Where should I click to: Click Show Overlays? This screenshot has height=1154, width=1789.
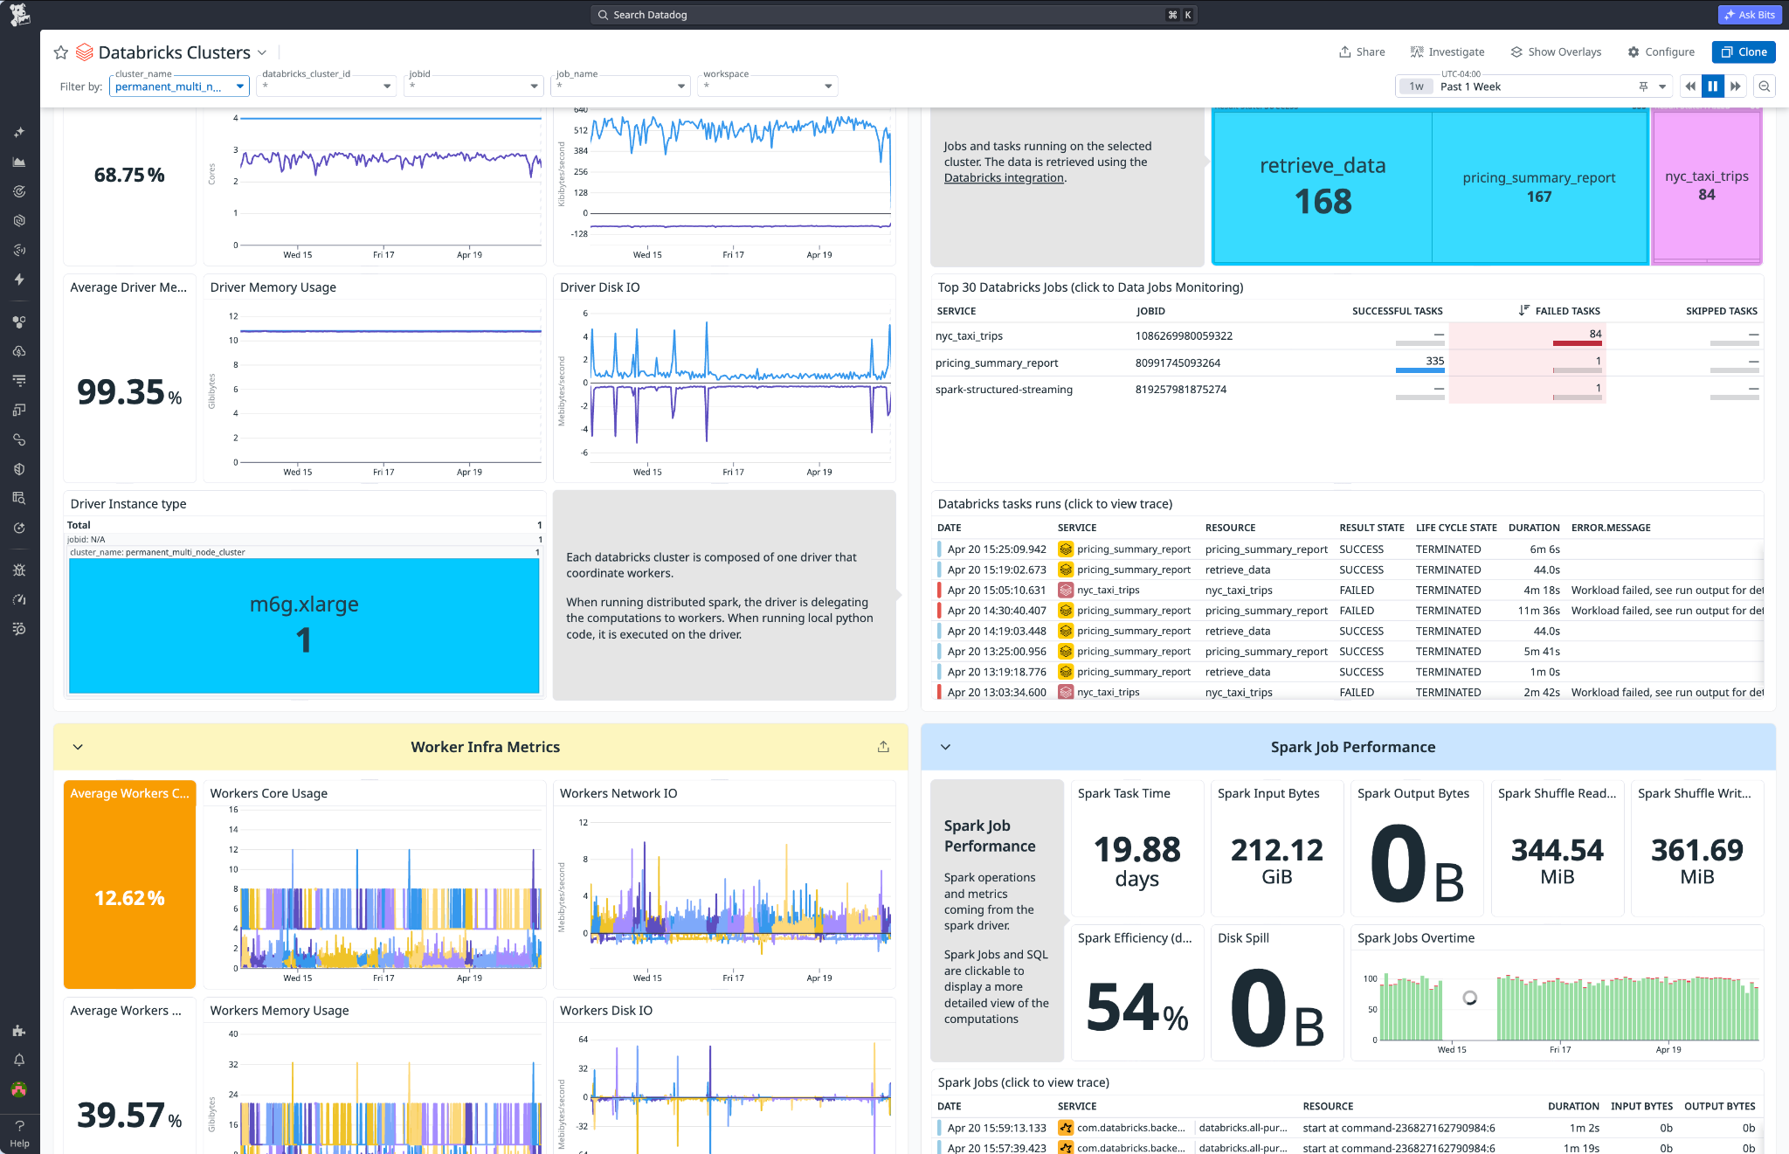tap(1556, 52)
